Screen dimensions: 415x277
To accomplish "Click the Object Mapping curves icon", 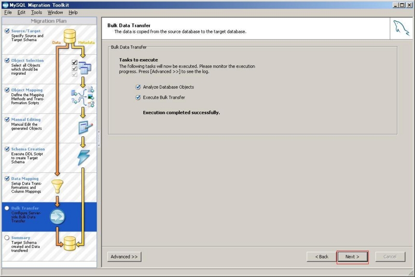I will (82, 97).
